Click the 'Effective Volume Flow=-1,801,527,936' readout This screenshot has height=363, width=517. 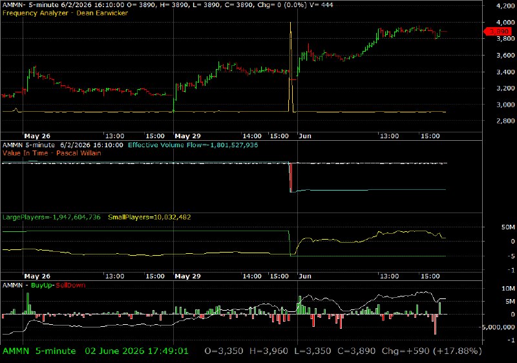coord(193,145)
